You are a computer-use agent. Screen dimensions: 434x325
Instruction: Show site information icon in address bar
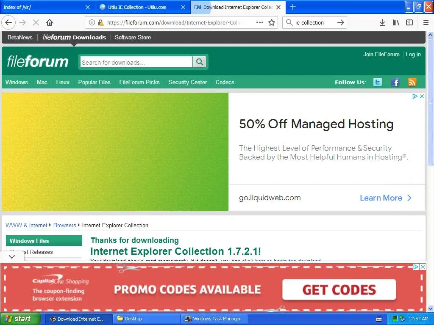(x=92, y=23)
